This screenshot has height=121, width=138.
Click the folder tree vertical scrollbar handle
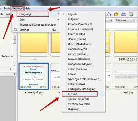[x=15, y=40]
